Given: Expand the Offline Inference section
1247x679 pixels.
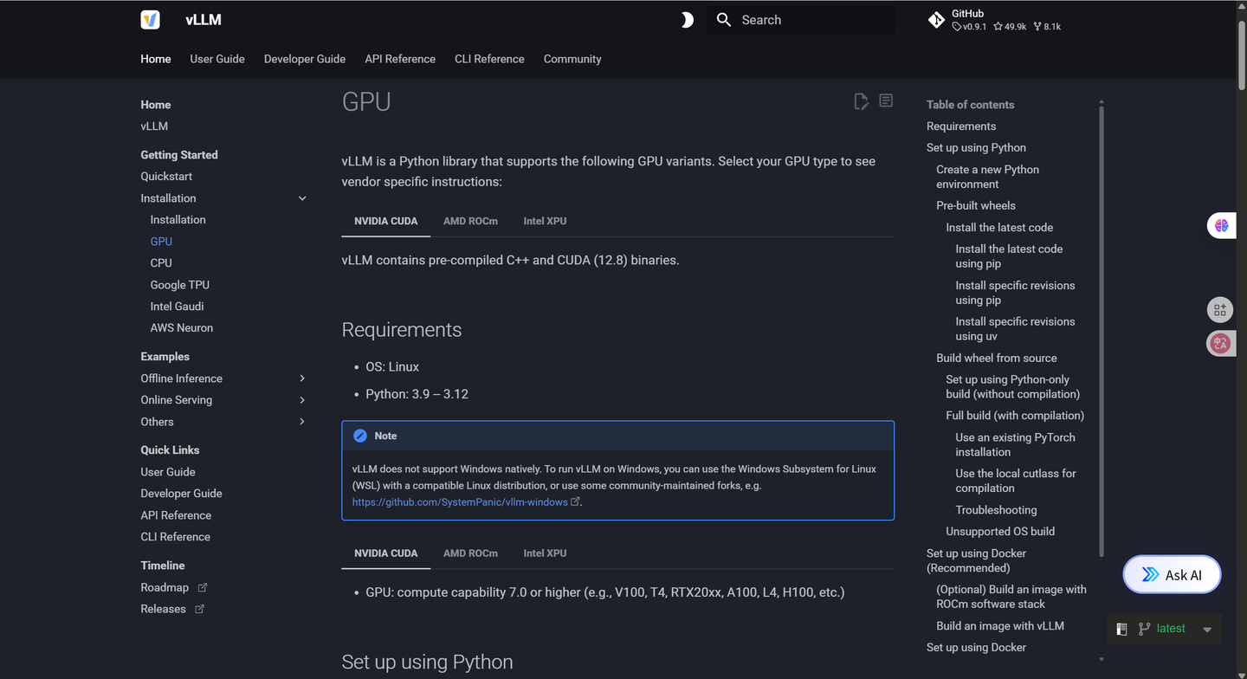Looking at the screenshot, I should tap(302, 378).
